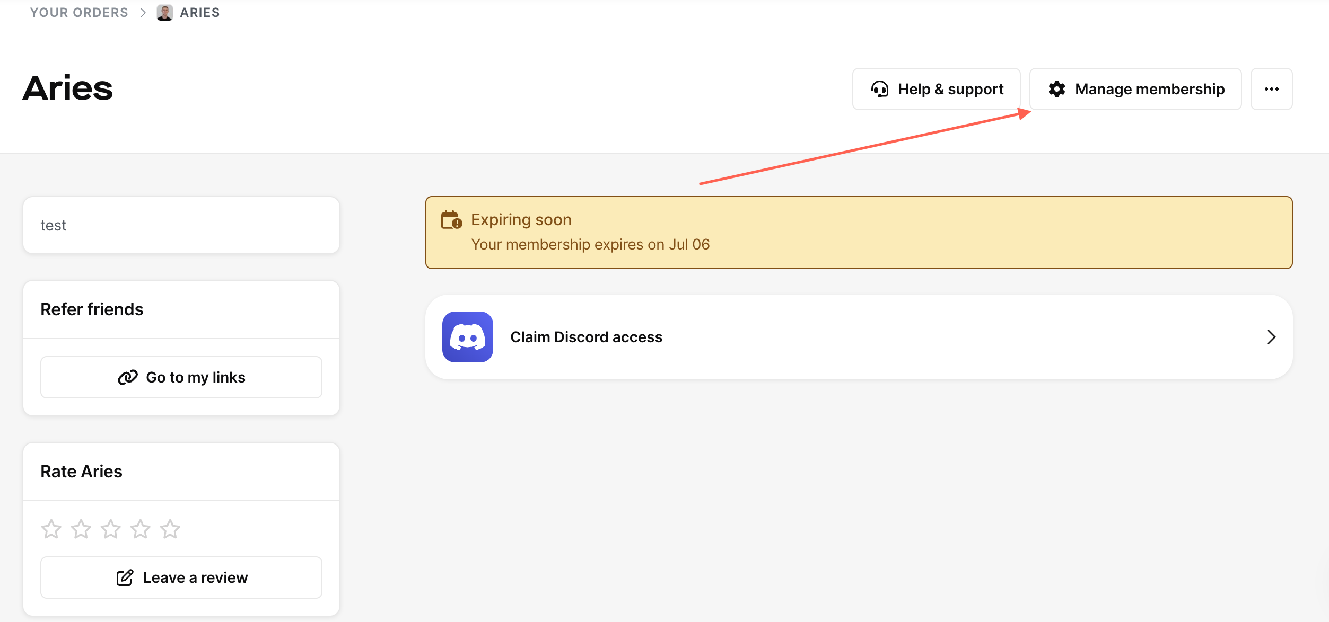
Task: Navigate to Your Orders breadcrumb
Action: click(79, 13)
